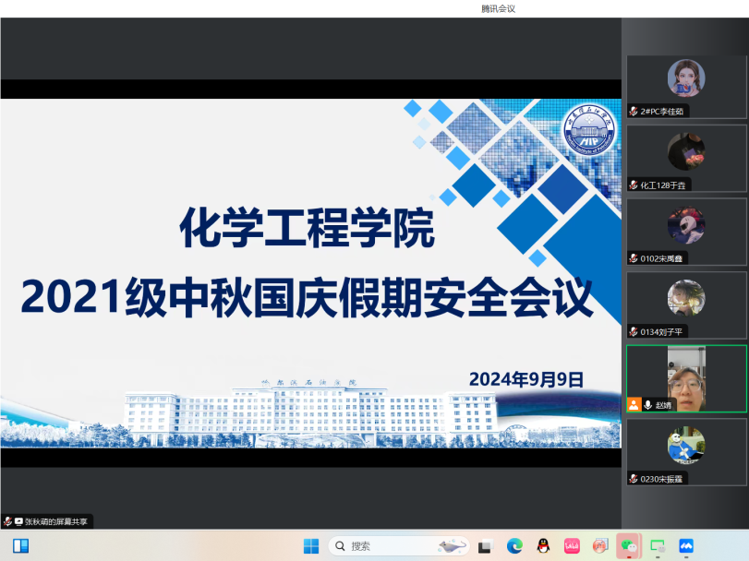Click muted mic icon for 2#PC李佳茹
This screenshot has width=749, height=561.
coord(634,111)
